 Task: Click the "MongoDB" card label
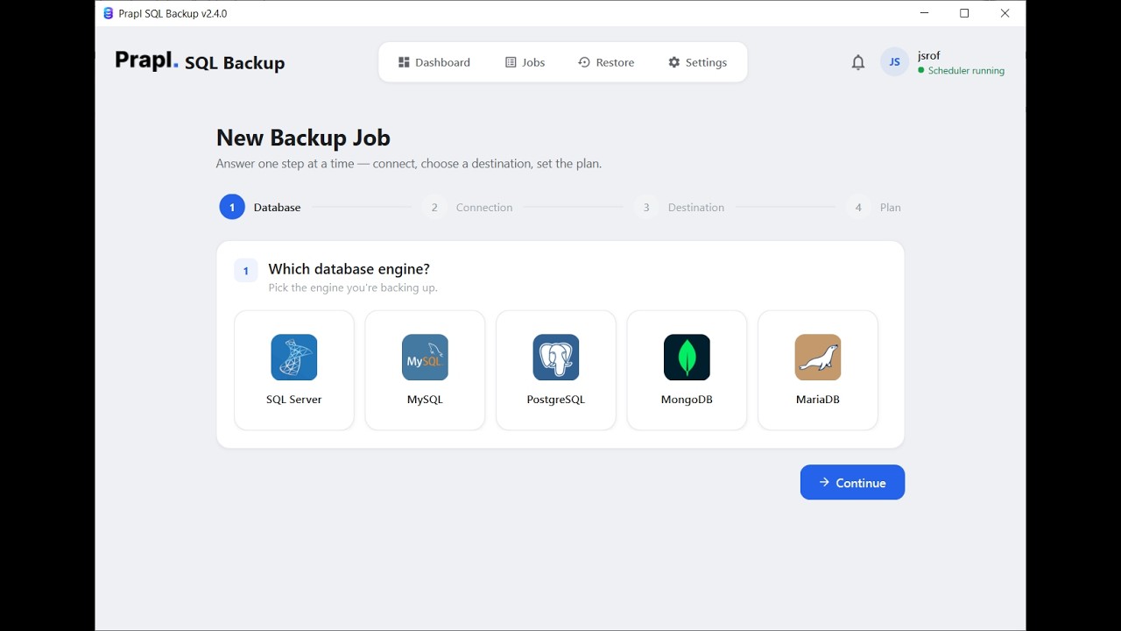point(687,400)
